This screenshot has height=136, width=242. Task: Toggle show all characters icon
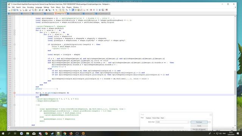(x=70, y=10)
